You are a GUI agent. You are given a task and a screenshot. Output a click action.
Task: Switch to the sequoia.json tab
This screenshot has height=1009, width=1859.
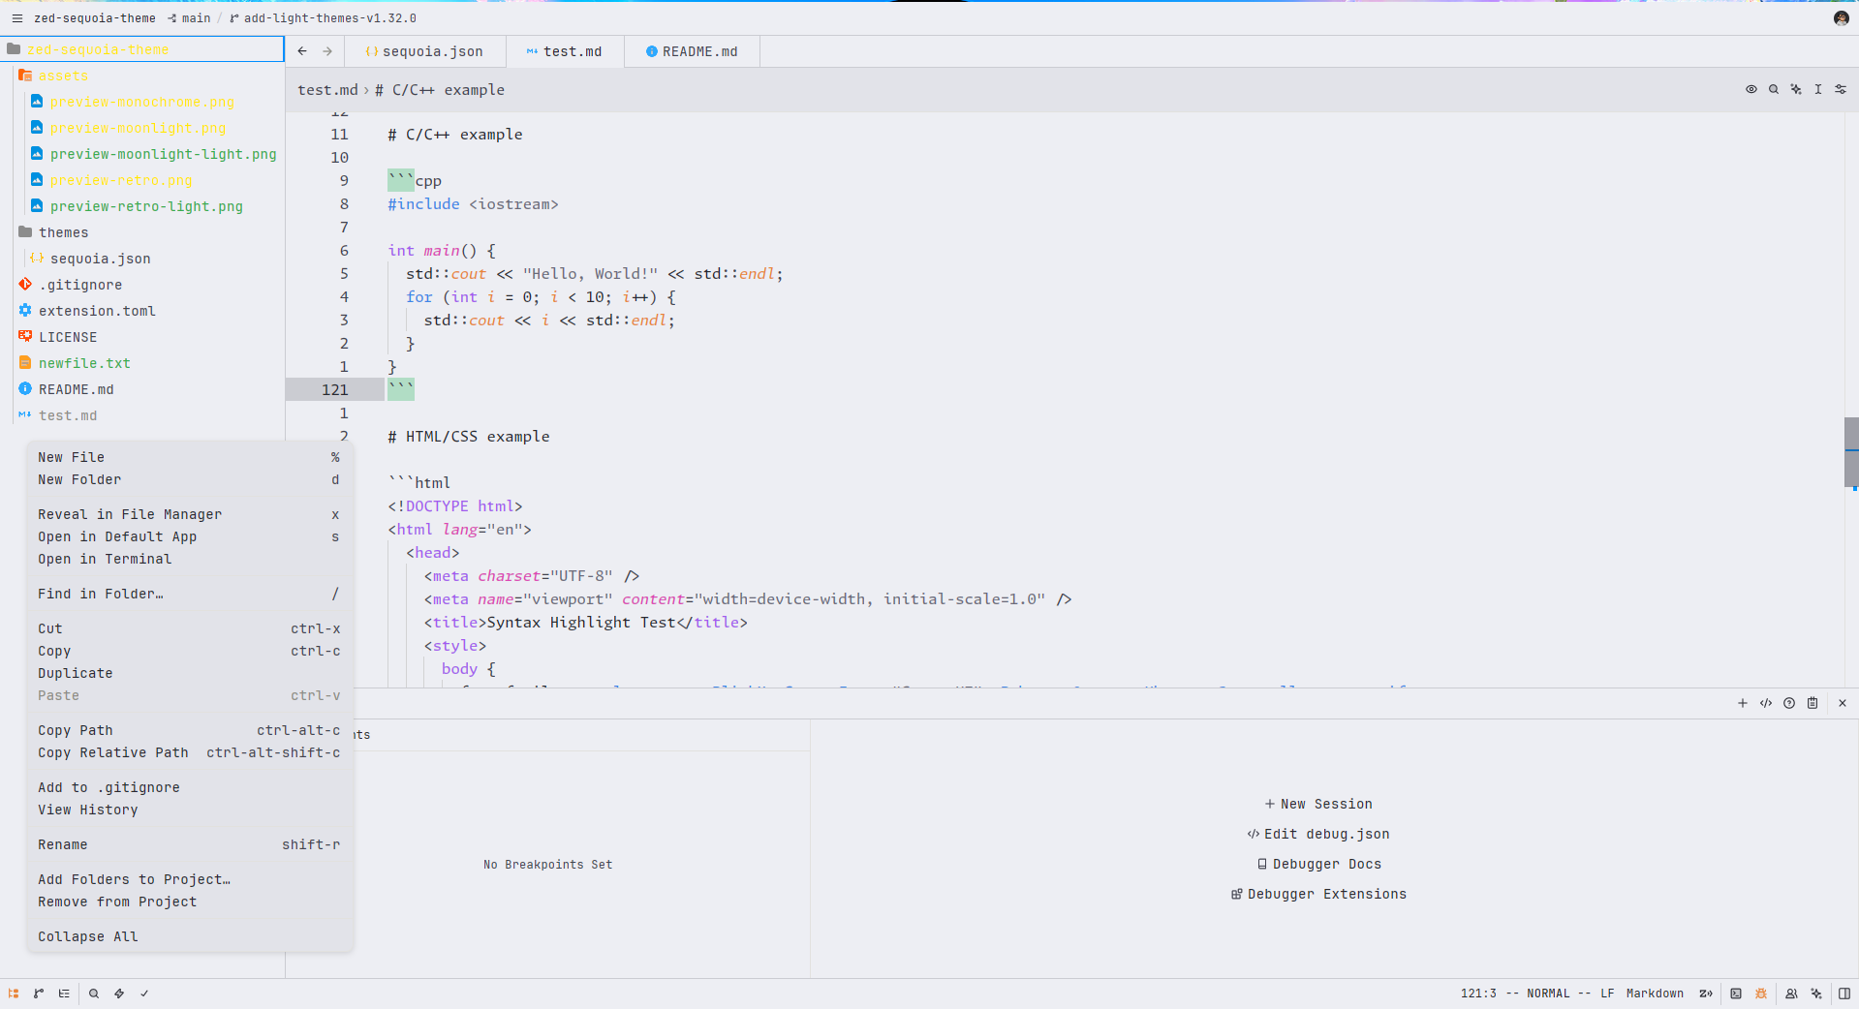point(423,51)
